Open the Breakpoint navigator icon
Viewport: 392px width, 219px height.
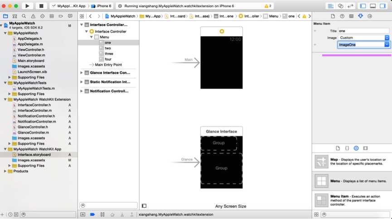pos(61,16)
